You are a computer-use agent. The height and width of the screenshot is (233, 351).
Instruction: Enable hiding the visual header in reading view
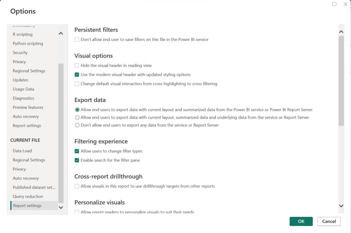(76, 65)
